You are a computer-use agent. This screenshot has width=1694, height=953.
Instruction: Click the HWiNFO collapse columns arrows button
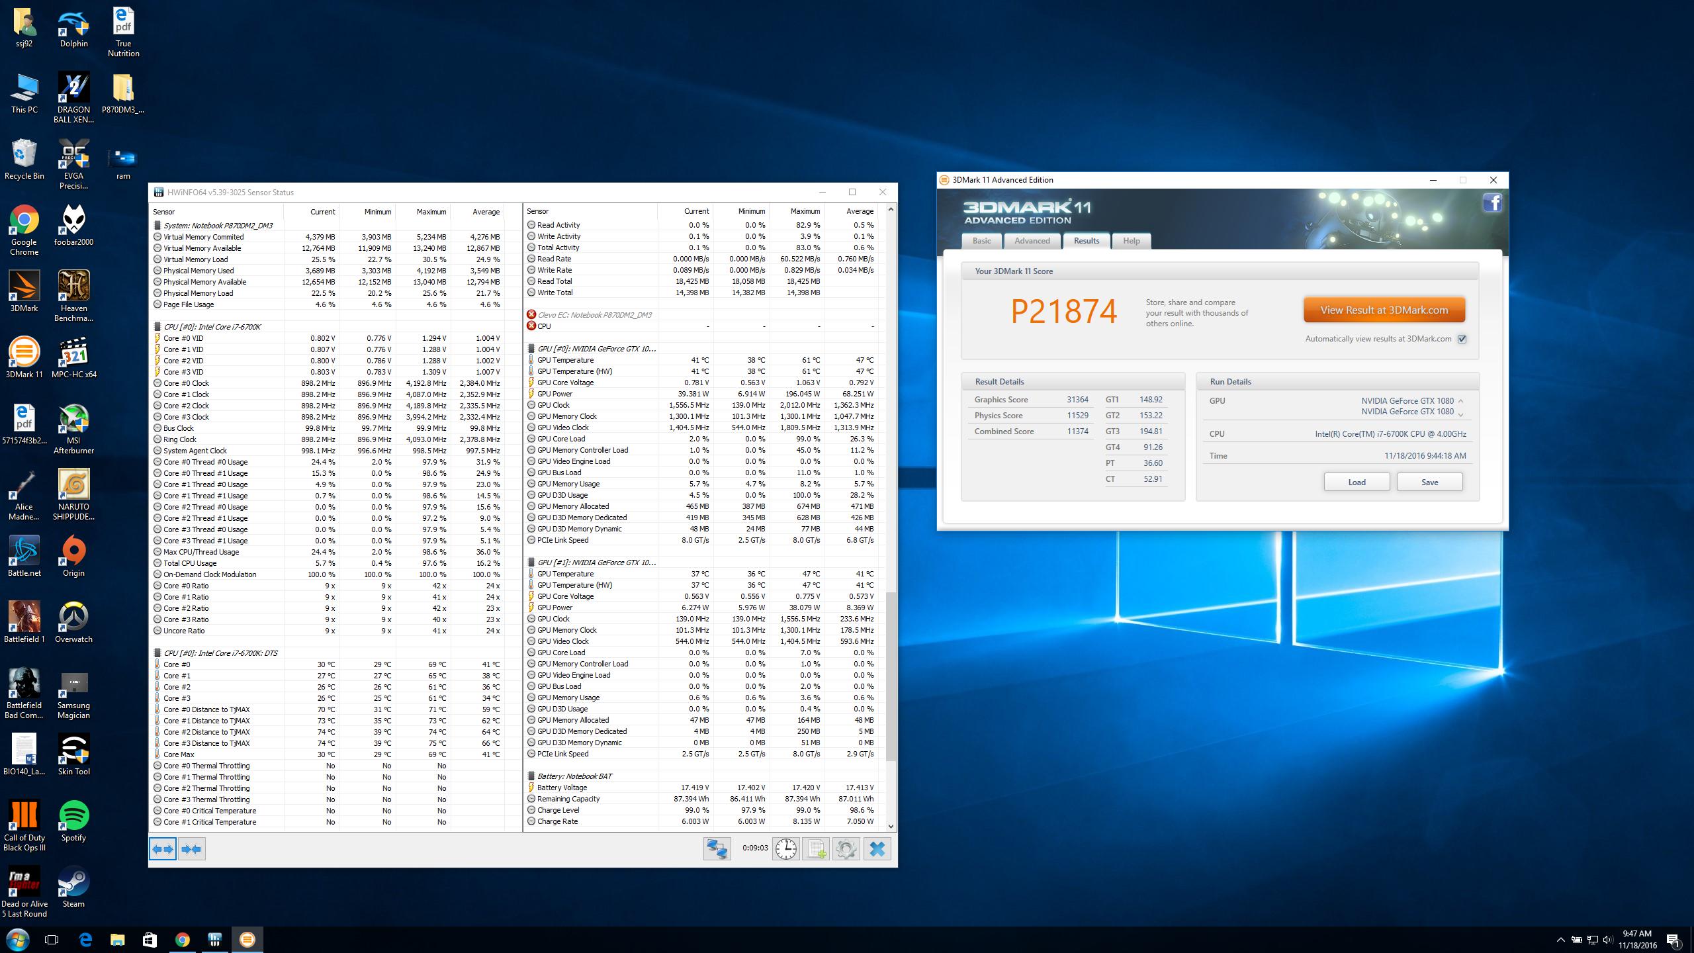191,849
